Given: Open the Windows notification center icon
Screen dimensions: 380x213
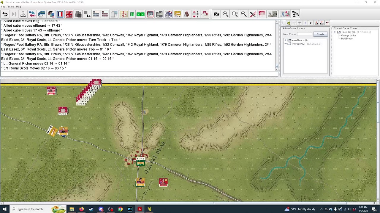Looking at the screenshot, I should click(x=374, y=209).
